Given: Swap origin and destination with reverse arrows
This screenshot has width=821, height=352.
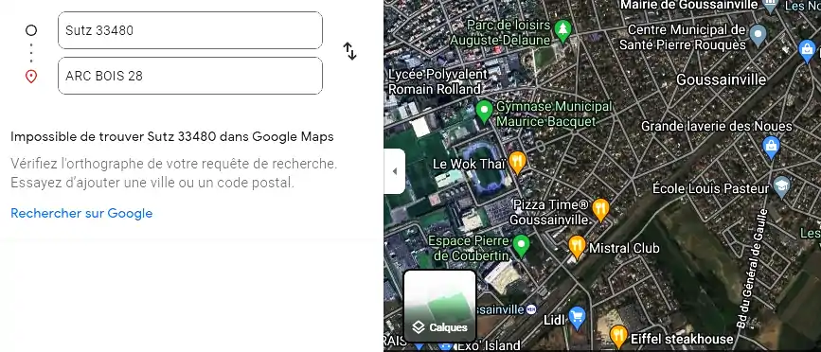Looking at the screenshot, I should (349, 51).
